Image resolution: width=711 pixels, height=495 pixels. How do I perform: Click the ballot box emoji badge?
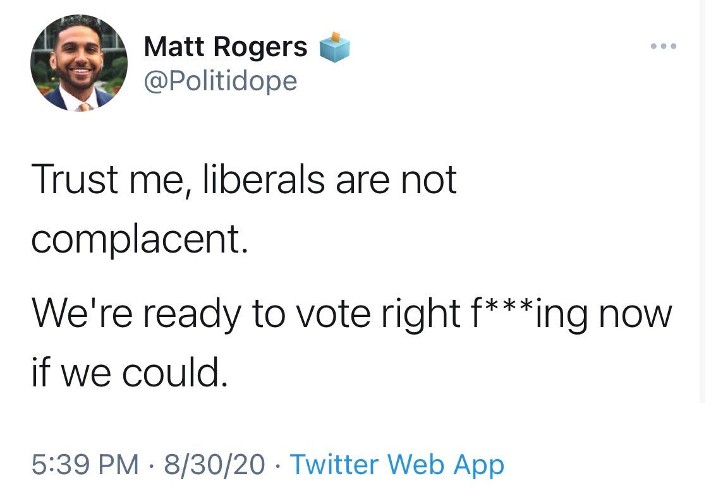[x=334, y=47]
